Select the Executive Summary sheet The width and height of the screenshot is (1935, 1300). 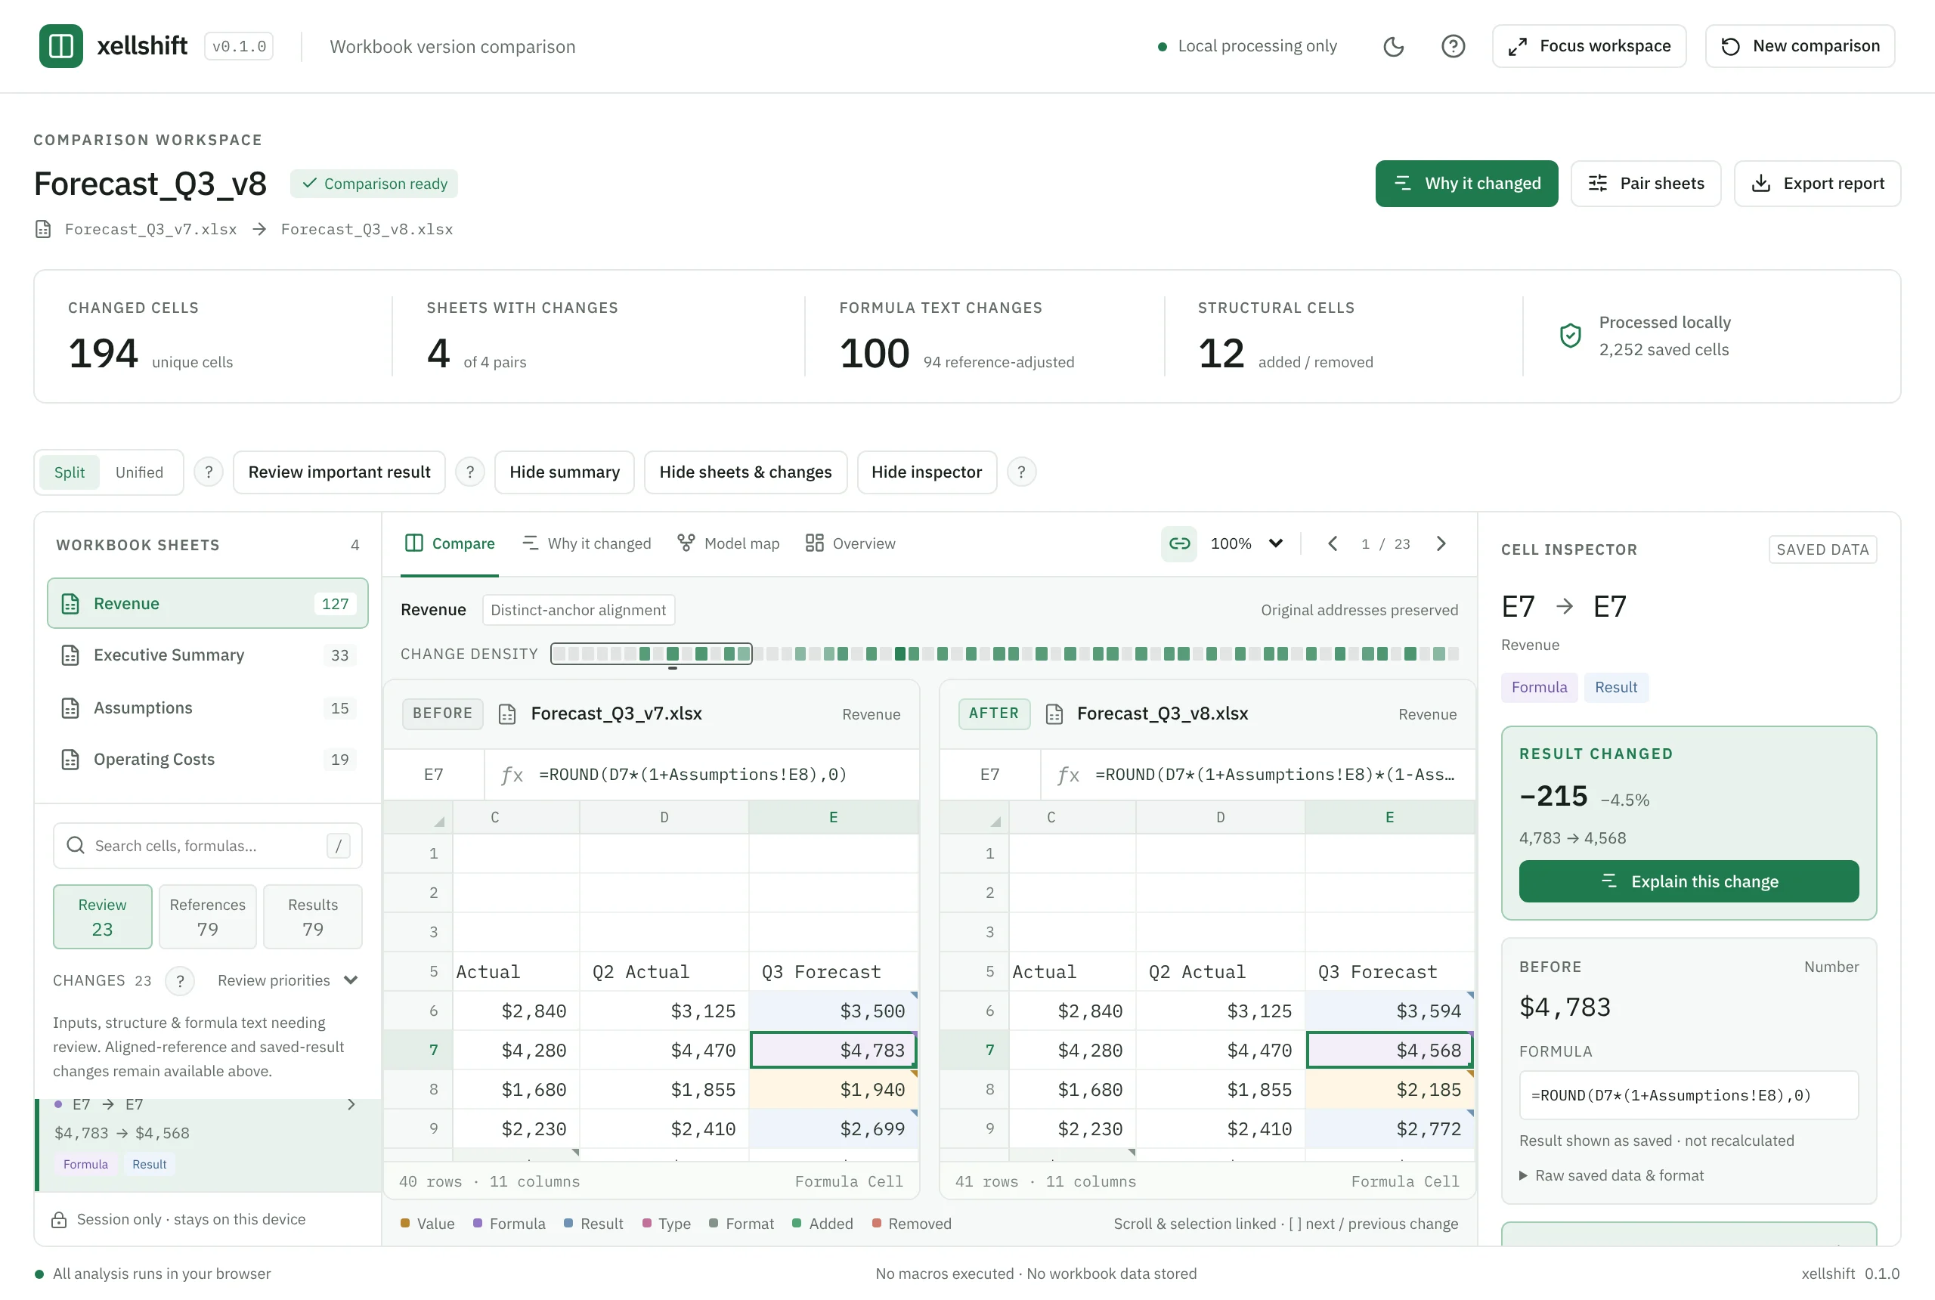[207, 655]
